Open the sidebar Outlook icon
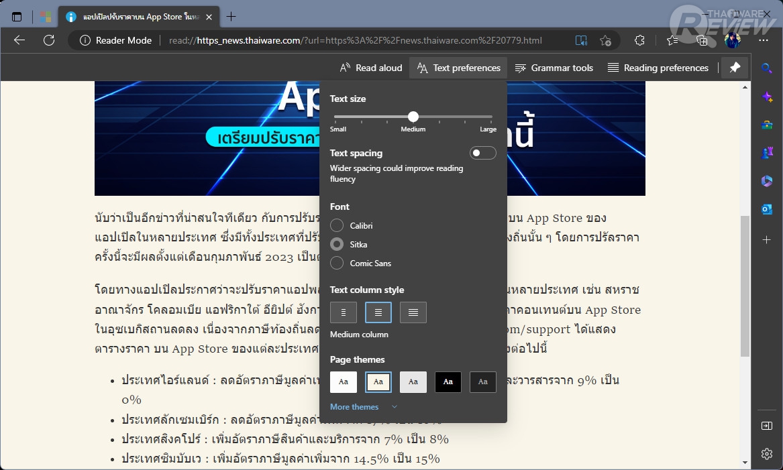This screenshot has height=470, width=783. point(767,209)
